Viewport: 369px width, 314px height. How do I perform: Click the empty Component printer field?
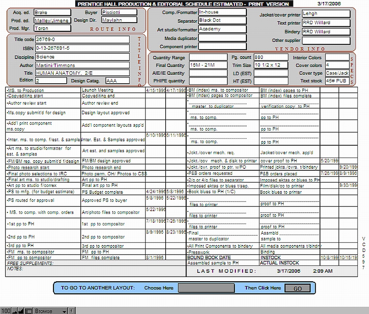[x=222, y=46]
